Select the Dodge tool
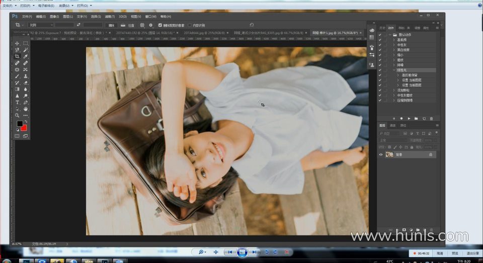 pos(26,96)
